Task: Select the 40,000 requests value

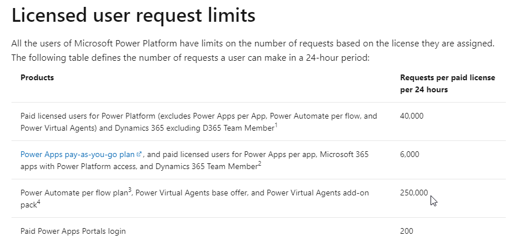Action: pyautogui.click(x=412, y=116)
